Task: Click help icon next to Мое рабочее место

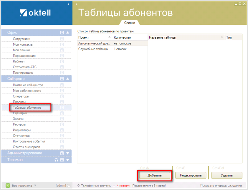Action: point(62,91)
